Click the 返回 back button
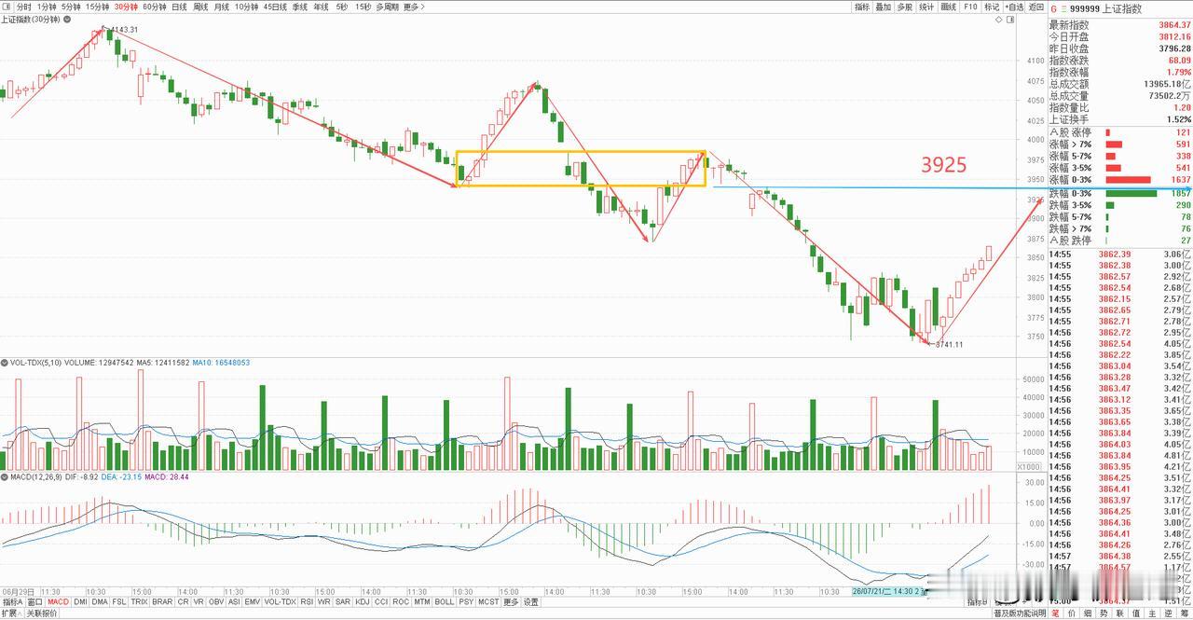The width and height of the screenshot is (1193, 620). pos(1036,7)
